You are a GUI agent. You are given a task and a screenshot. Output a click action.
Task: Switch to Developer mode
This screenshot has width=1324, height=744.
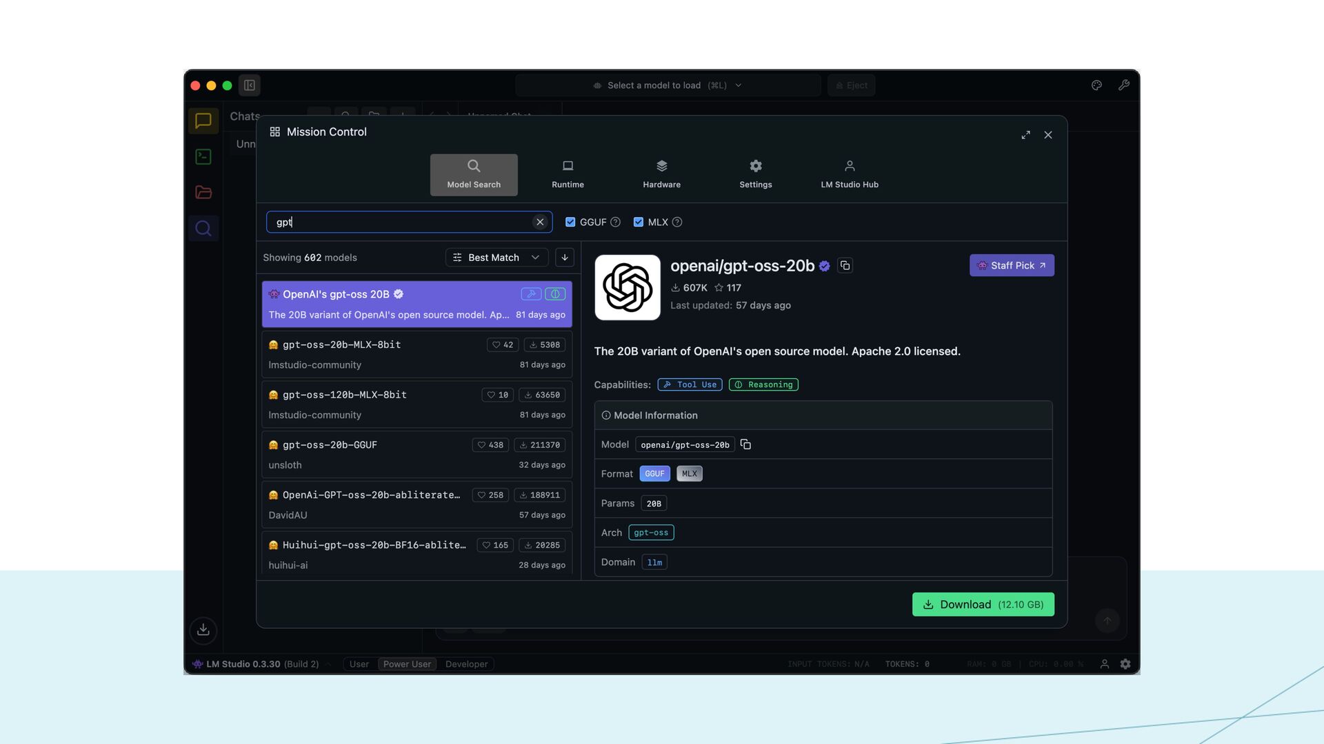tap(466, 664)
